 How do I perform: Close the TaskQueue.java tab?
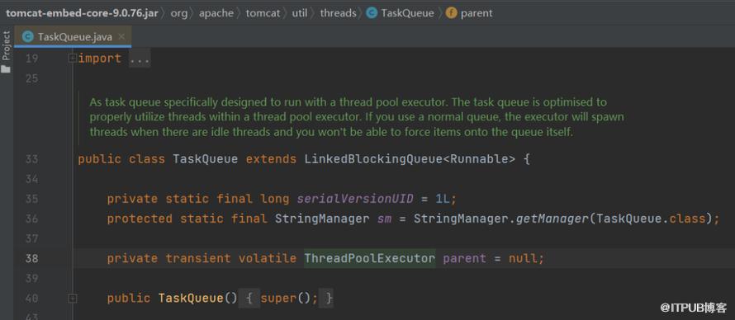tap(121, 36)
